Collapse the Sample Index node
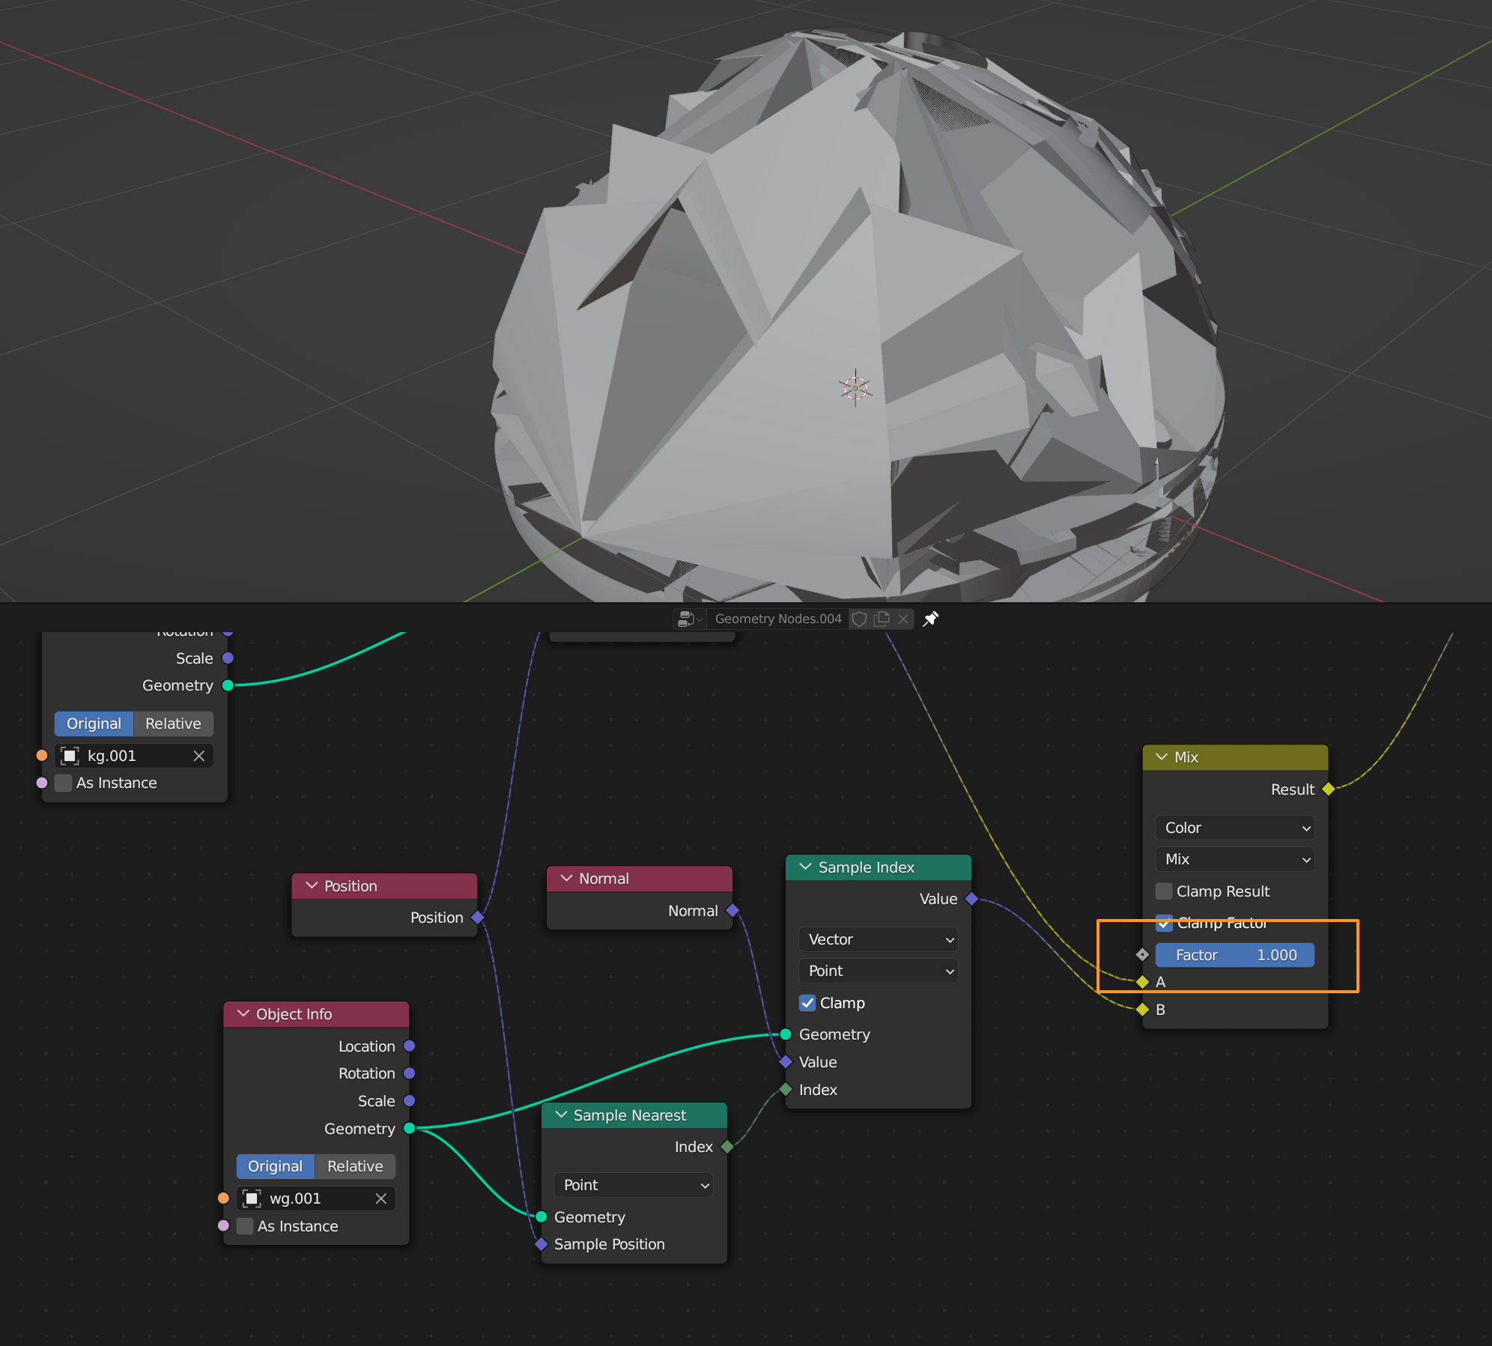1492x1346 pixels. [x=806, y=867]
